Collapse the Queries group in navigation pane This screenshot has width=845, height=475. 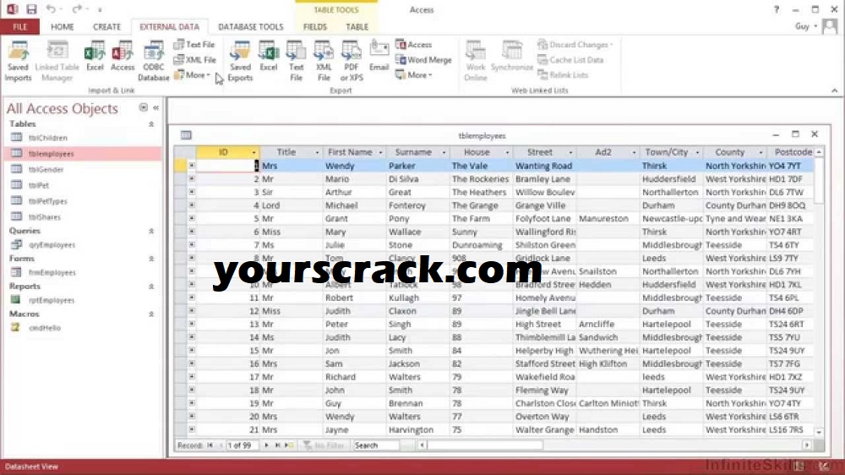click(151, 231)
